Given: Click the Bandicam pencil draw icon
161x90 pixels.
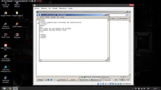Looking at the screenshot, I should point(35,1).
